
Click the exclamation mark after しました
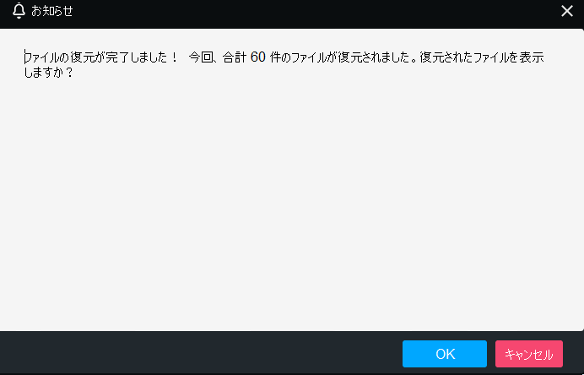(x=175, y=57)
